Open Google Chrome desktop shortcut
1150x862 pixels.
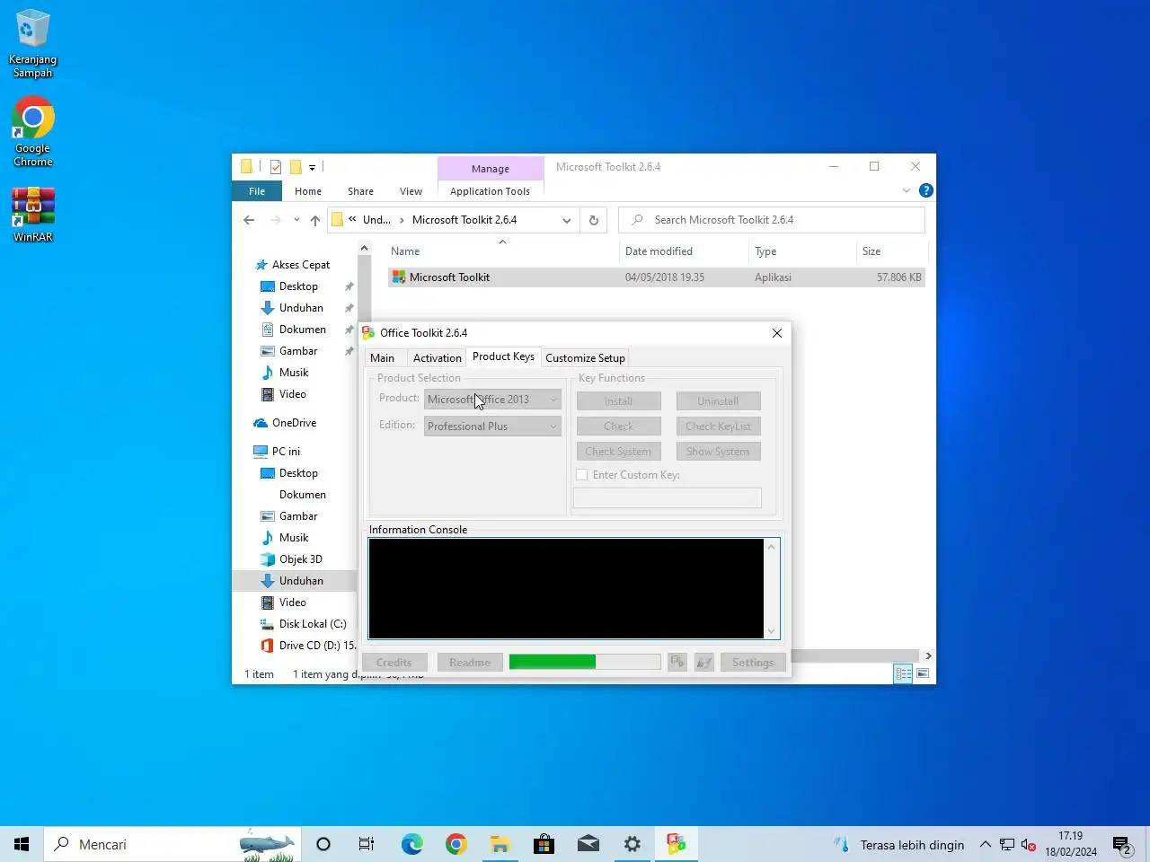coord(32,131)
